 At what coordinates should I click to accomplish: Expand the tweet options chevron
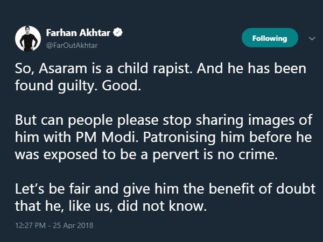click(x=311, y=38)
